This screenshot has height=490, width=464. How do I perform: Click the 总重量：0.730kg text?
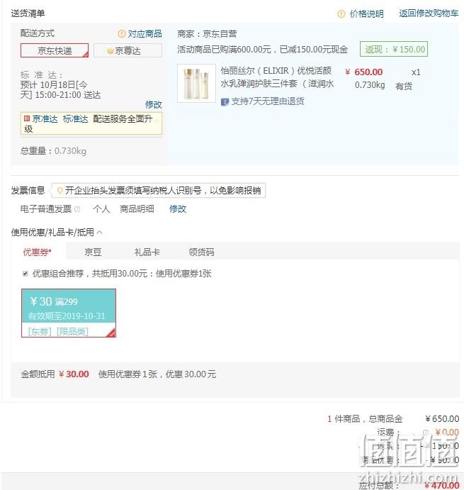53,151
